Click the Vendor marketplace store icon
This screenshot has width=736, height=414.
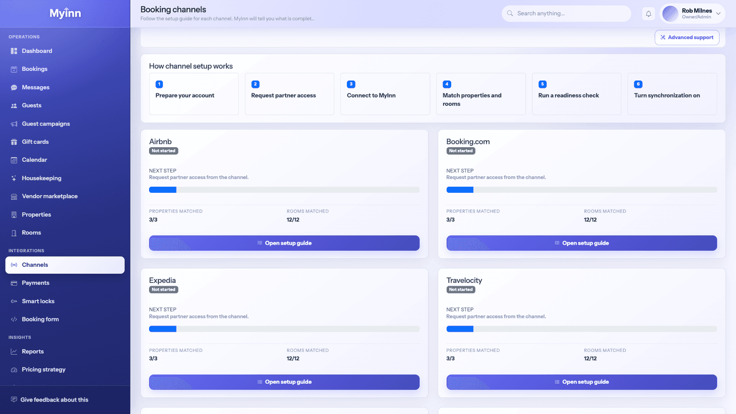(14, 196)
